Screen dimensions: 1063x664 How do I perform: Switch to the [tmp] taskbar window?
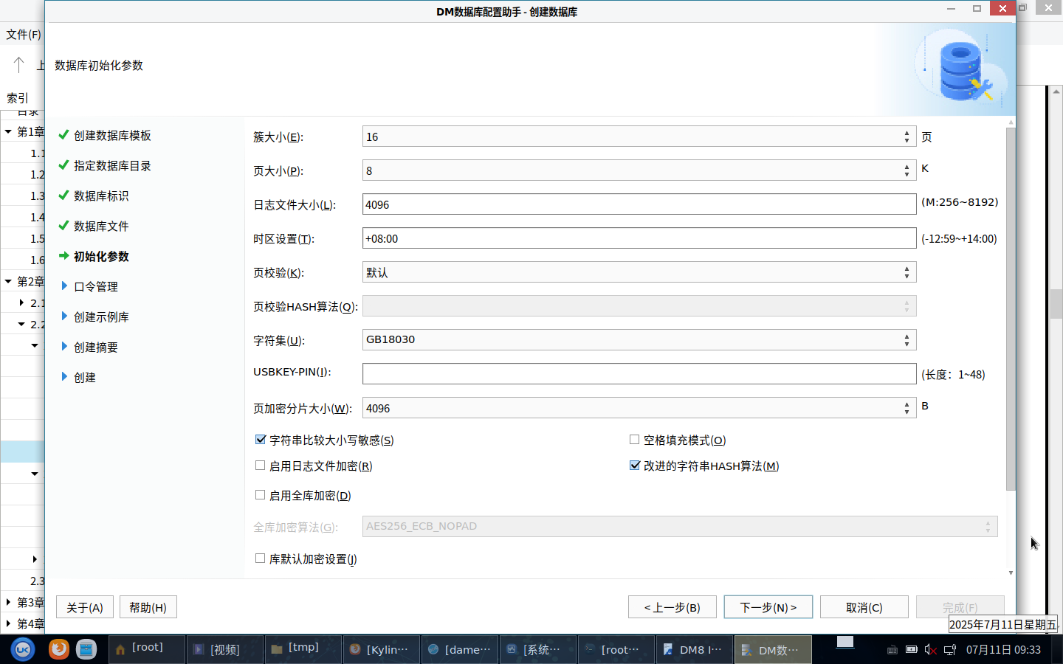303,649
